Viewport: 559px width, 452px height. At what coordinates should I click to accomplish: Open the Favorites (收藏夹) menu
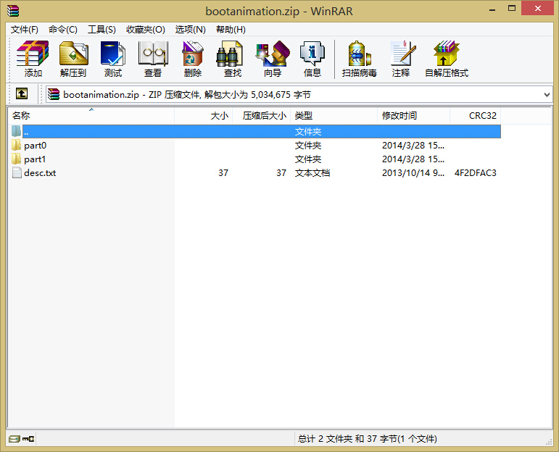[146, 29]
